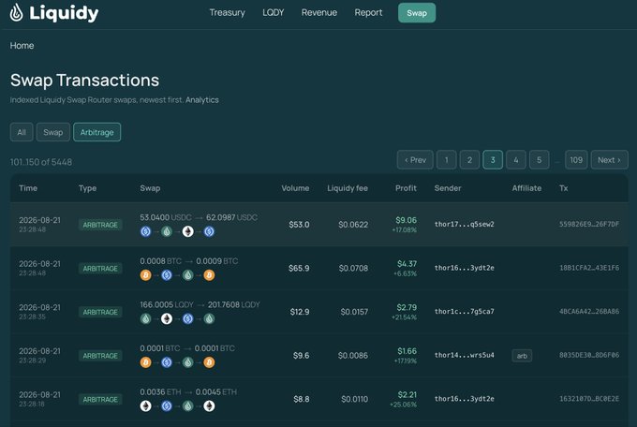Open transaction 18B1CFA2…43E1F6
Viewport: 637px width, 427px height.
[589, 268]
